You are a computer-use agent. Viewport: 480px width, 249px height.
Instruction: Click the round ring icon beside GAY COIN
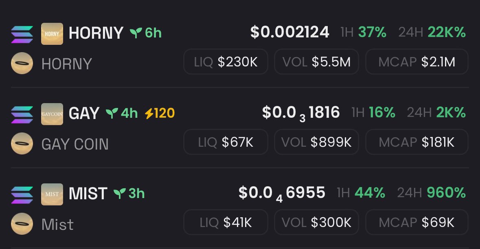pyautogui.click(x=22, y=143)
